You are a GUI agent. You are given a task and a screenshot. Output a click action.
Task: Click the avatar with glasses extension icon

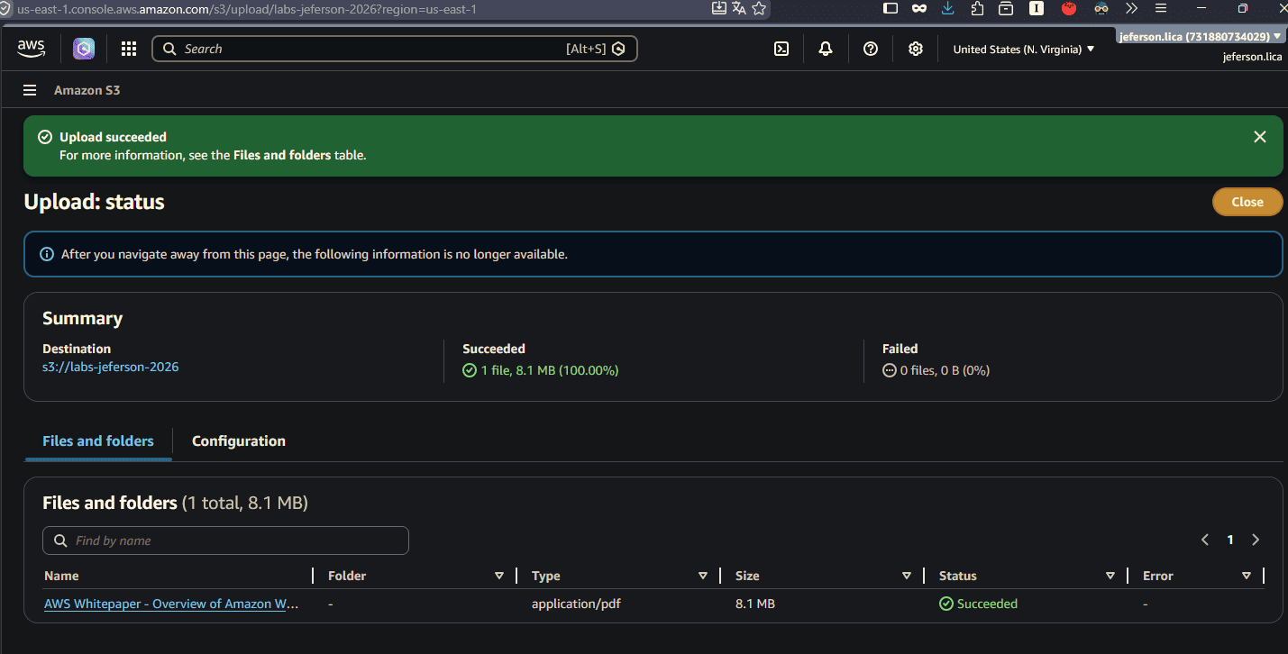coord(1101,8)
